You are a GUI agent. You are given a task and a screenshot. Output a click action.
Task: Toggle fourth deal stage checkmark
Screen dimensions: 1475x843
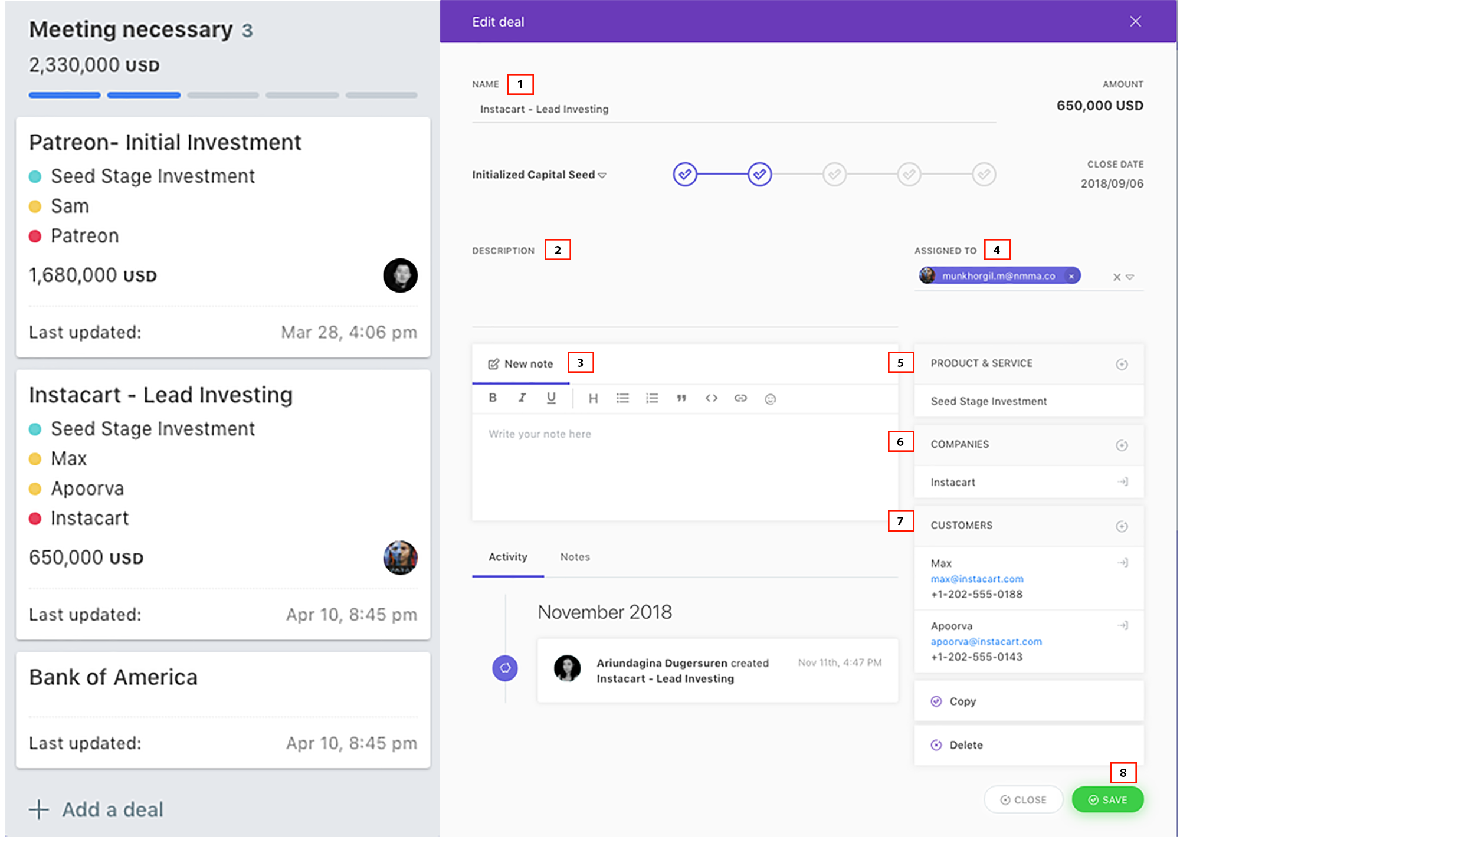pos(909,175)
